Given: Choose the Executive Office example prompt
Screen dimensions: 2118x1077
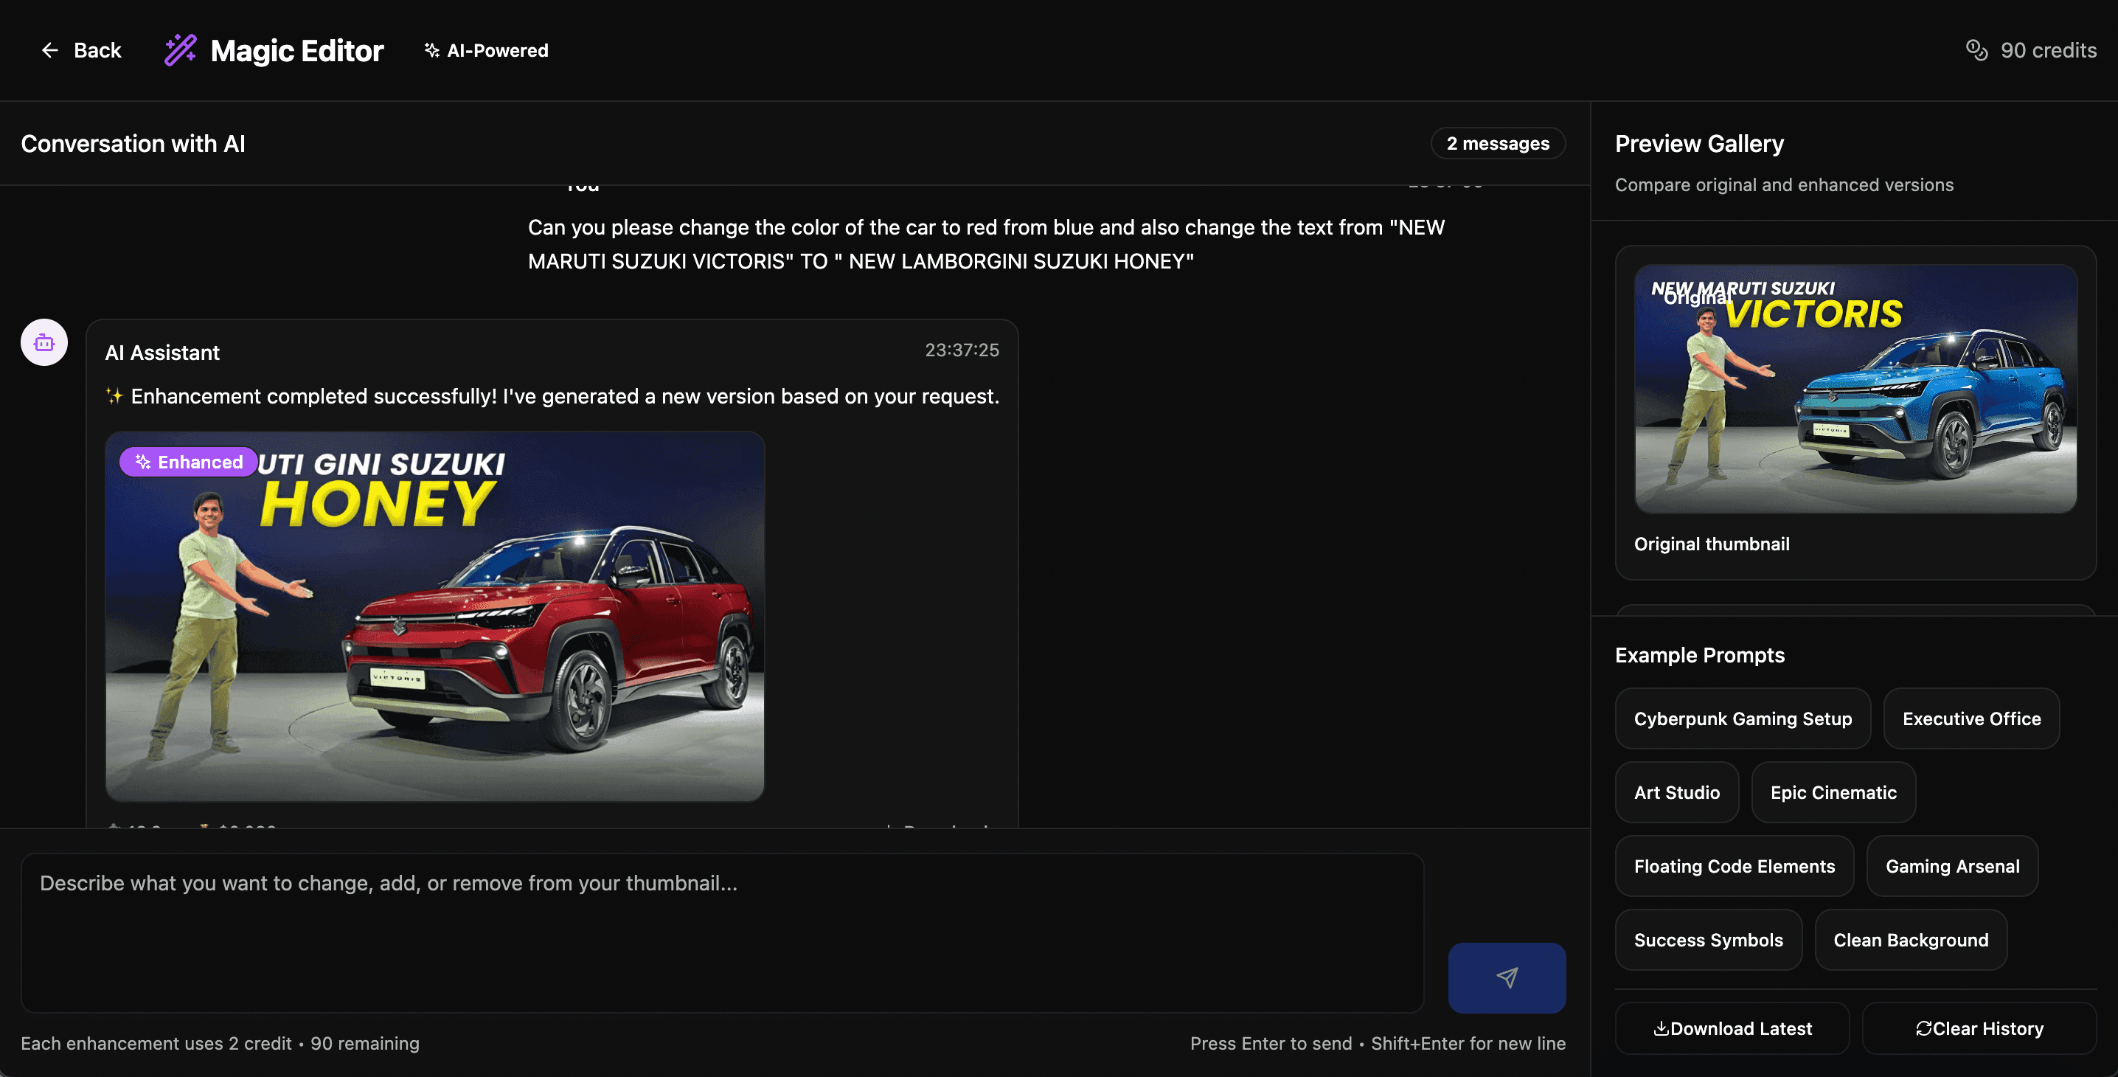Looking at the screenshot, I should click(x=1971, y=718).
